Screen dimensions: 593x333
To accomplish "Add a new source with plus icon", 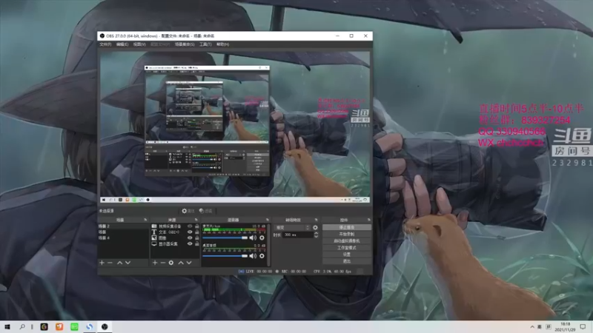I will point(155,263).
